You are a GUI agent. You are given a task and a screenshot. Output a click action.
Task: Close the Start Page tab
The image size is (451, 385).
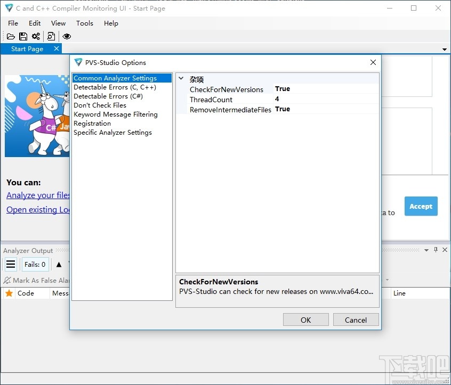pyautogui.click(x=57, y=48)
